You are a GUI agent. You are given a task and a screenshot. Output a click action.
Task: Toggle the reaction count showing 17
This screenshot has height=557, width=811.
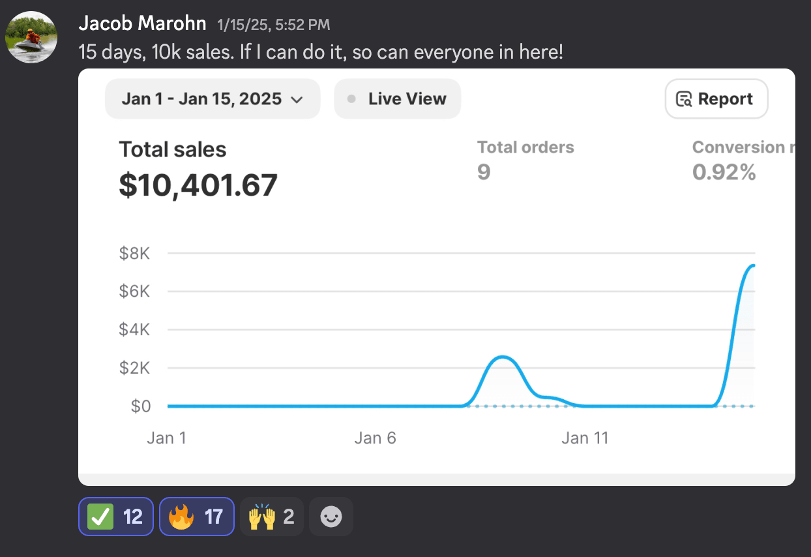coord(214,517)
